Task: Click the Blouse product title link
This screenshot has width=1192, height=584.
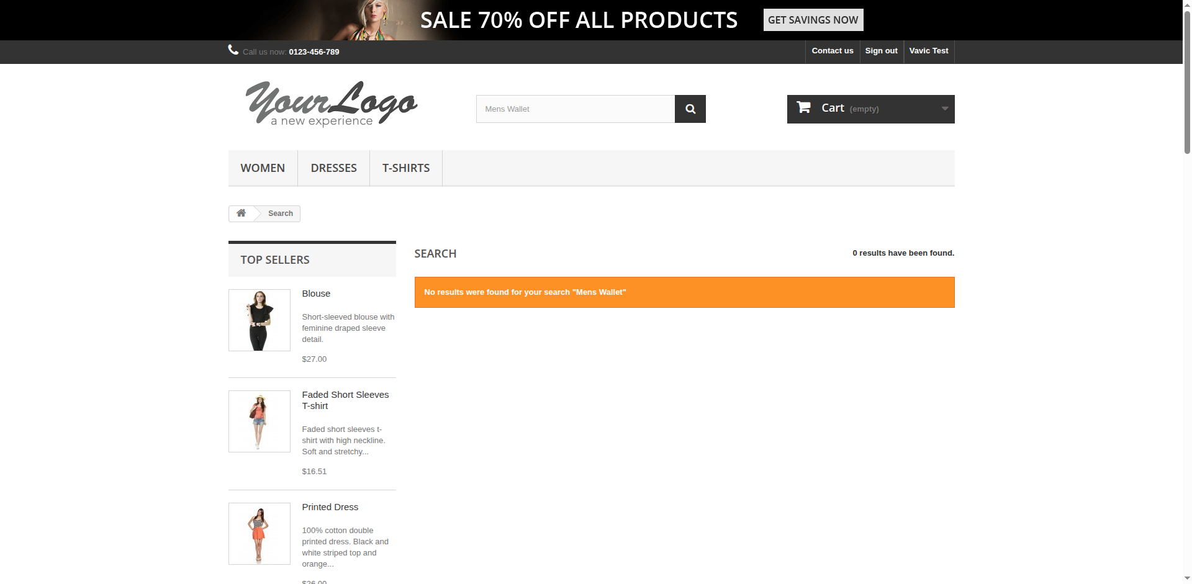Action: pyautogui.click(x=316, y=294)
